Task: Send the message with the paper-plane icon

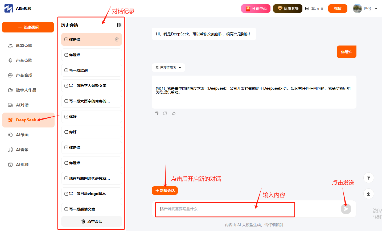Action: point(346,209)
